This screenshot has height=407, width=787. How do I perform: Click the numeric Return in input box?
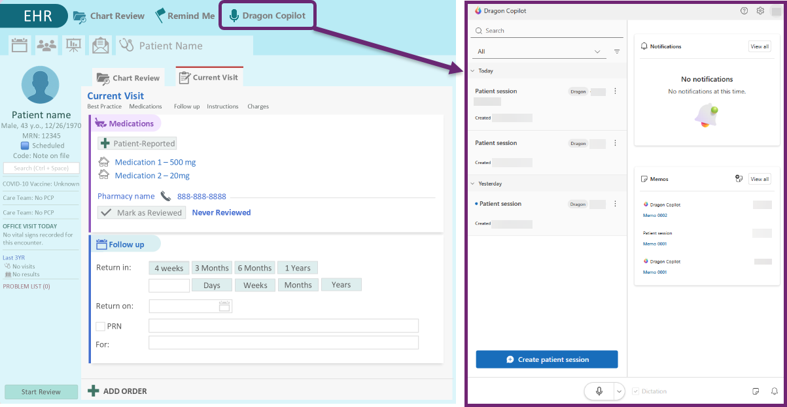point(169,285)
